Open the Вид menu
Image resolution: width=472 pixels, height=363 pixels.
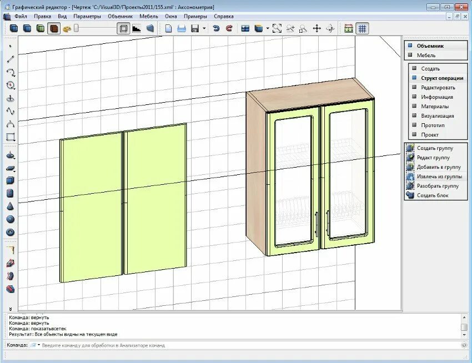[62, 16]
